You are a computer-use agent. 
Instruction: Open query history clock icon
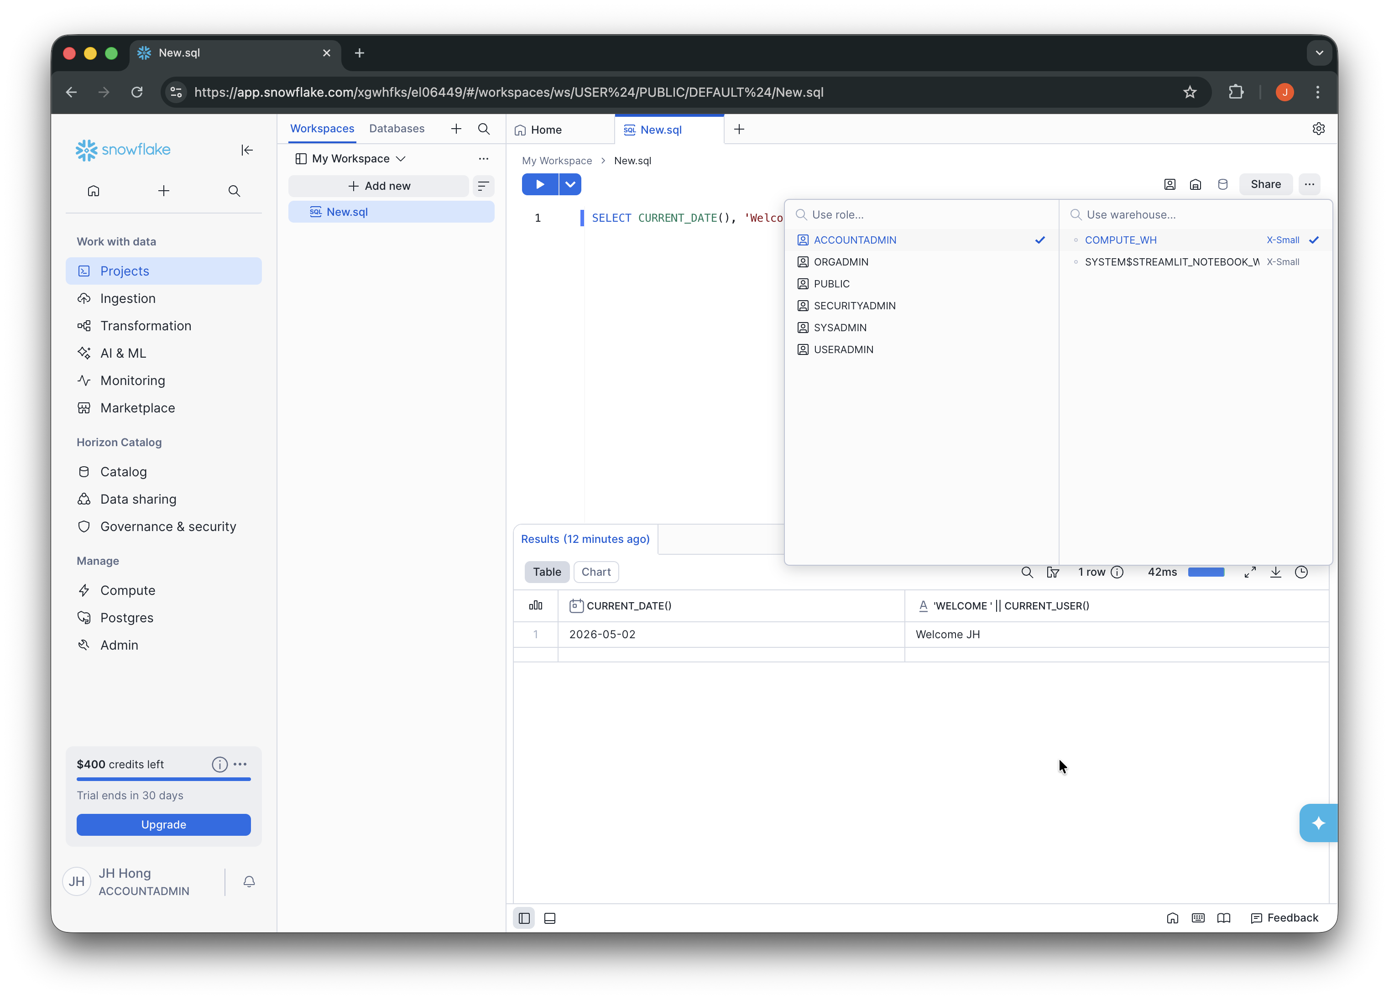1301,572
